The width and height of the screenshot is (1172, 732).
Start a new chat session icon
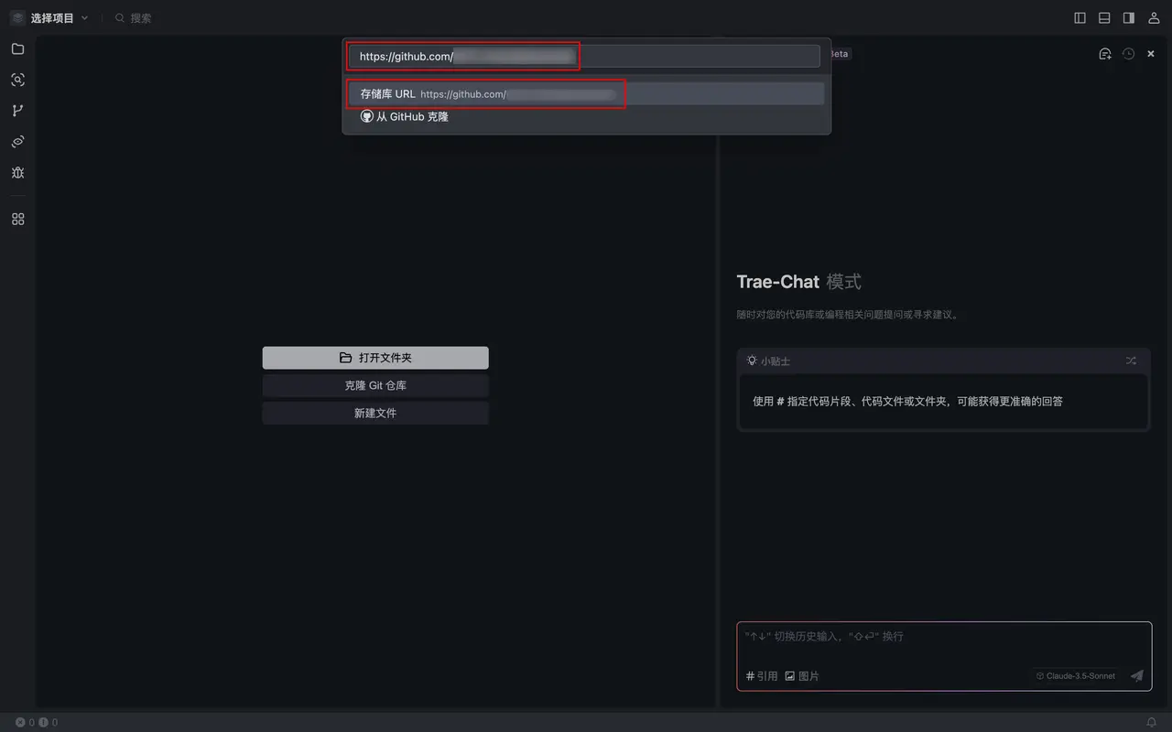1105,54
